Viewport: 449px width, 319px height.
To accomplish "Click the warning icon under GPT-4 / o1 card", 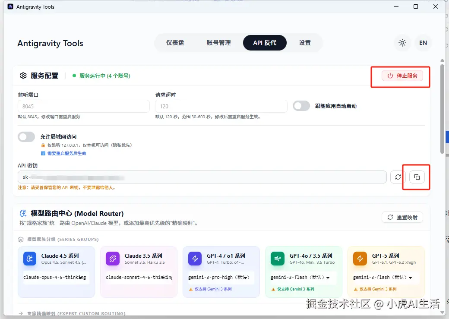I will tap(191, 290).
